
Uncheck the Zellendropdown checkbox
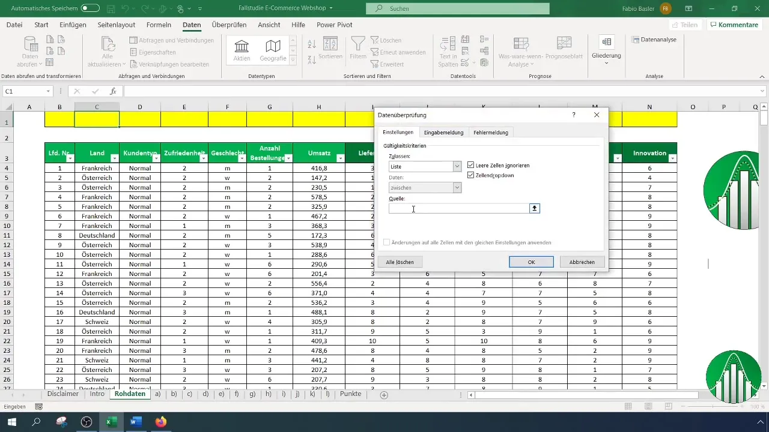[471, 175]
